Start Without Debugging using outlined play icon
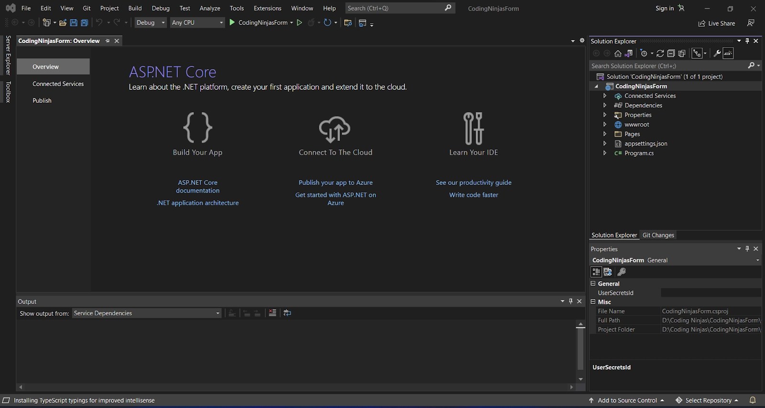Viewport: 765px width, 408px height. pos(299,22)
